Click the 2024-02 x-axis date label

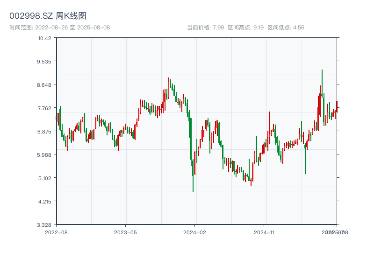pyautogui.click(x=194, y=232)
